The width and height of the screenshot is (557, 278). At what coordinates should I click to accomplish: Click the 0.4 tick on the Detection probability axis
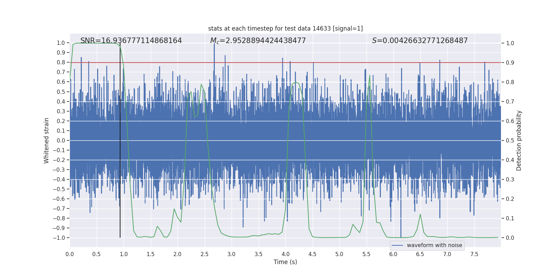coord(510,160)
